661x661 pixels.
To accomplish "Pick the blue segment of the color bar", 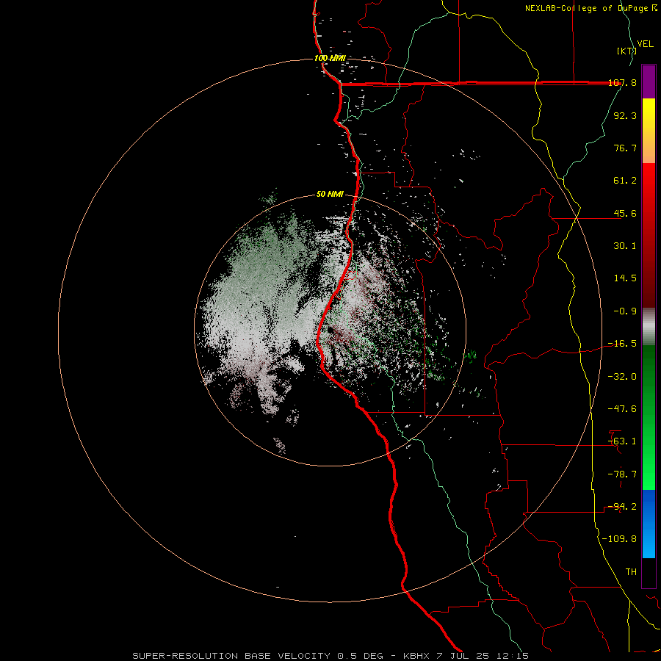I will point(649,524).
